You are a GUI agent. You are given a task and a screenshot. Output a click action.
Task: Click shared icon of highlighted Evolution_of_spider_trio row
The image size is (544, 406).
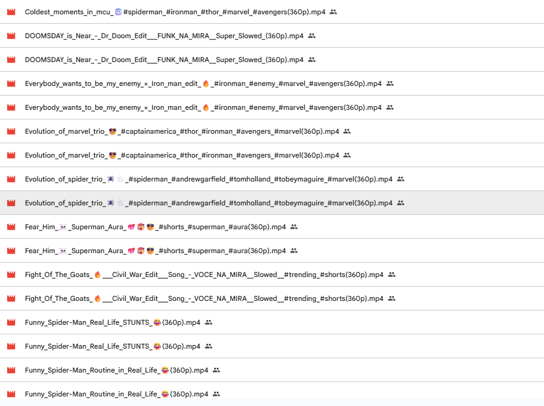pyautogui.click(x=401, y=203)
